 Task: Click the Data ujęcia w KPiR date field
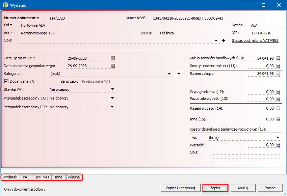[88, 58]
